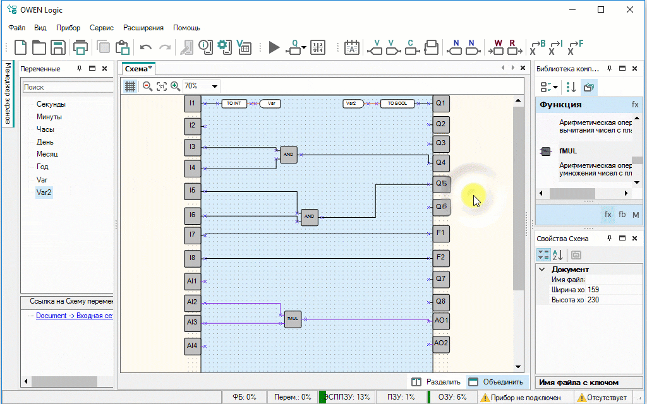This screenshot has height=404, width=647.
Task: Start simulation with the play icon
Action: (x=274, y=47)
